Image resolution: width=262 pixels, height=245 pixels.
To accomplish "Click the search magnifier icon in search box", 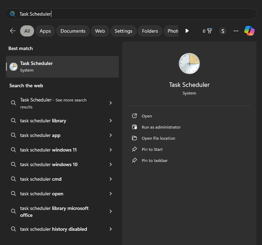I will pos(13,14).
